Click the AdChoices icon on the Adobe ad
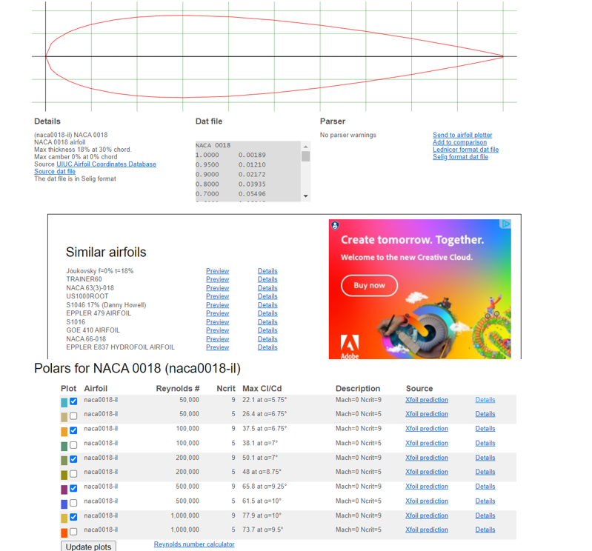592x551 pixels. (x=505, y=224)
